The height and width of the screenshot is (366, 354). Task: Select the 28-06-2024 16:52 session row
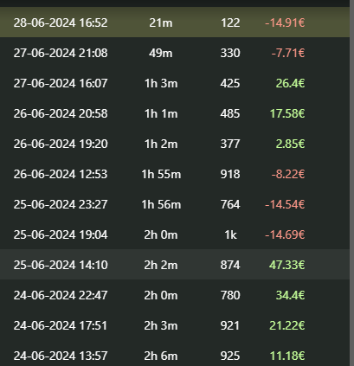click(175, 22)
